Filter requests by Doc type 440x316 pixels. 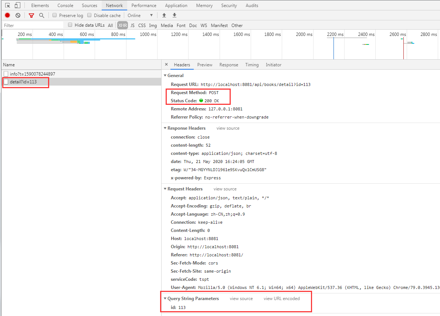[x=193, y=25]
